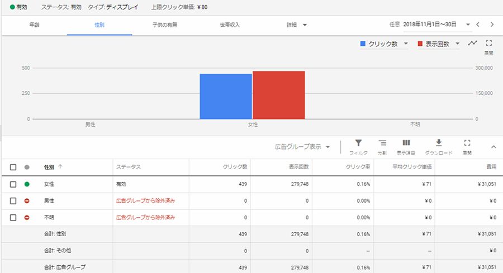Click 有効 status cell in 女性 row

(121, 184)
